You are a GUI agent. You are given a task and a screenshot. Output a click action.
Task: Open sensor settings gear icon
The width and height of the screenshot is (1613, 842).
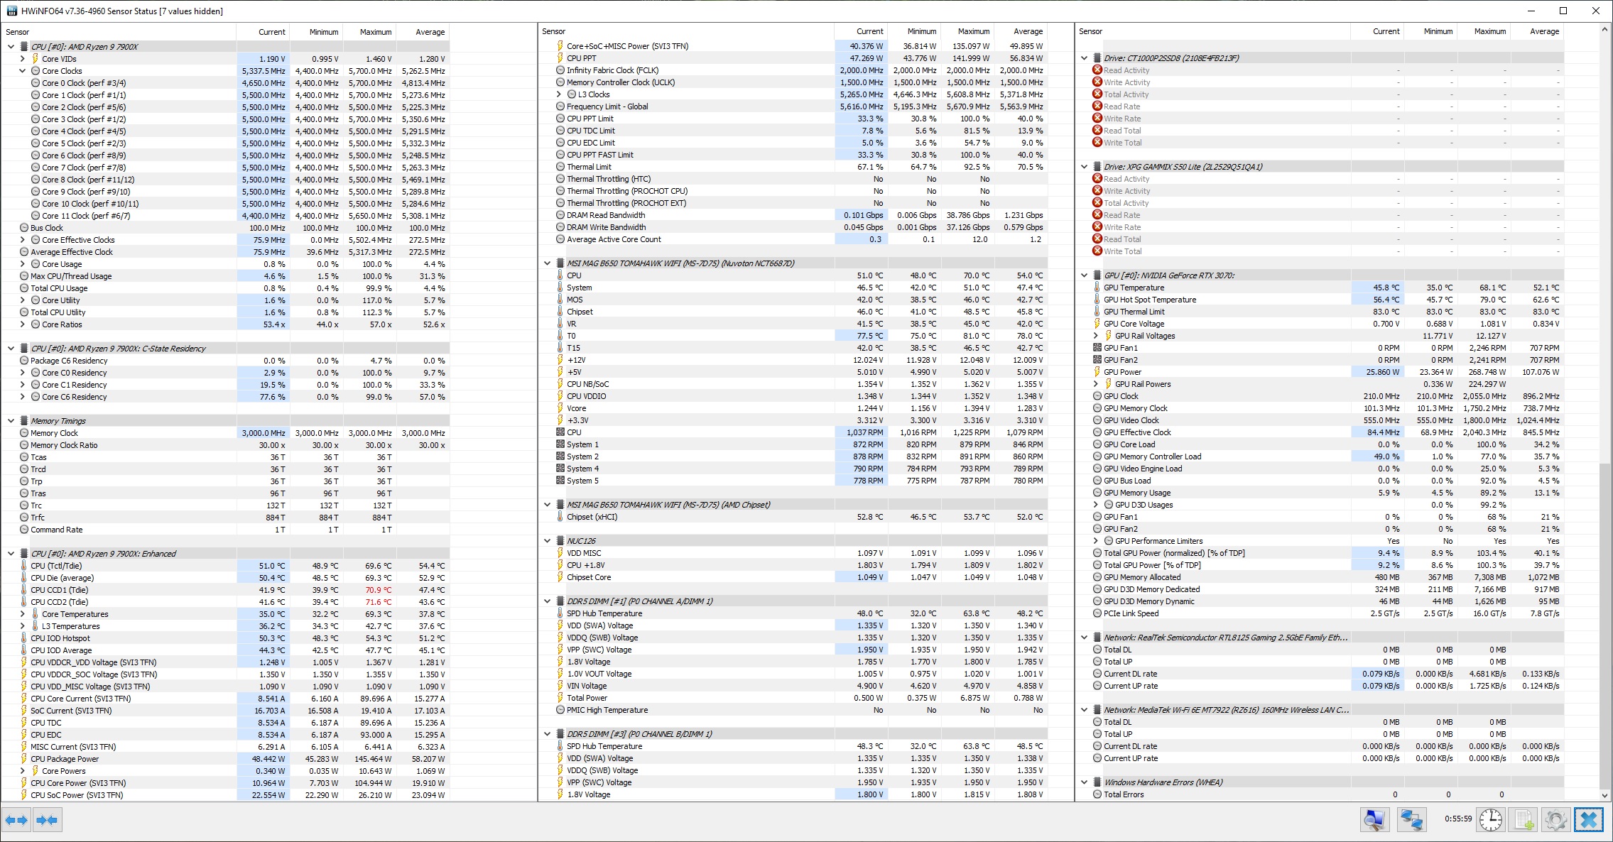pyautogui.click(x=1555, y=820)
